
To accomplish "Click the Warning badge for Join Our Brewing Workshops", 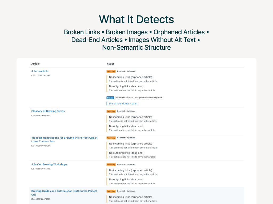I will point(111,164).
